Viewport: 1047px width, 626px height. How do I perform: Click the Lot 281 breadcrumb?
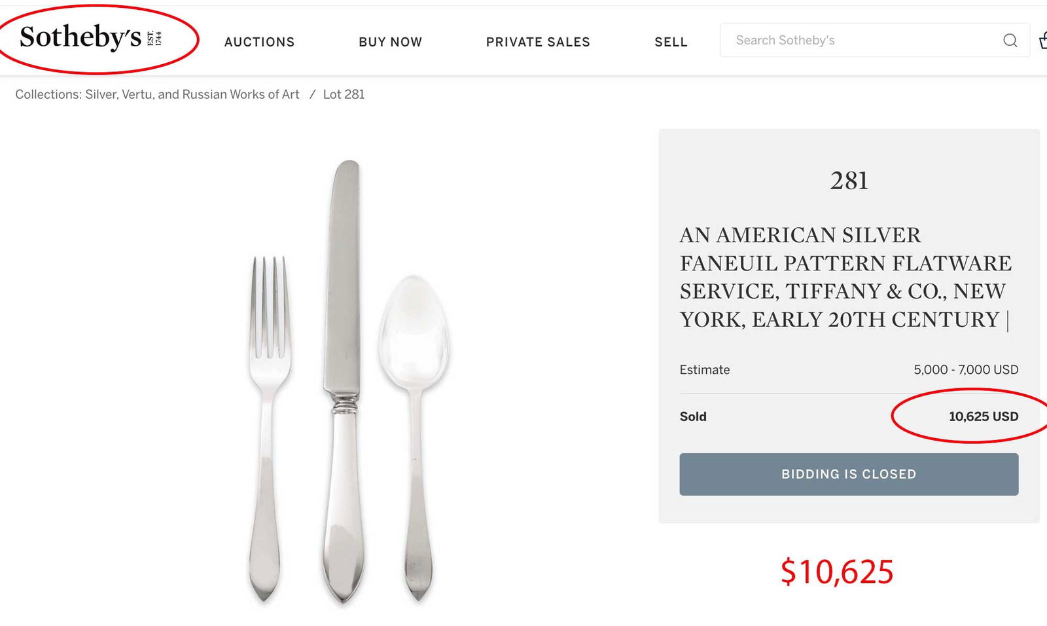click(x=344, y=94)
